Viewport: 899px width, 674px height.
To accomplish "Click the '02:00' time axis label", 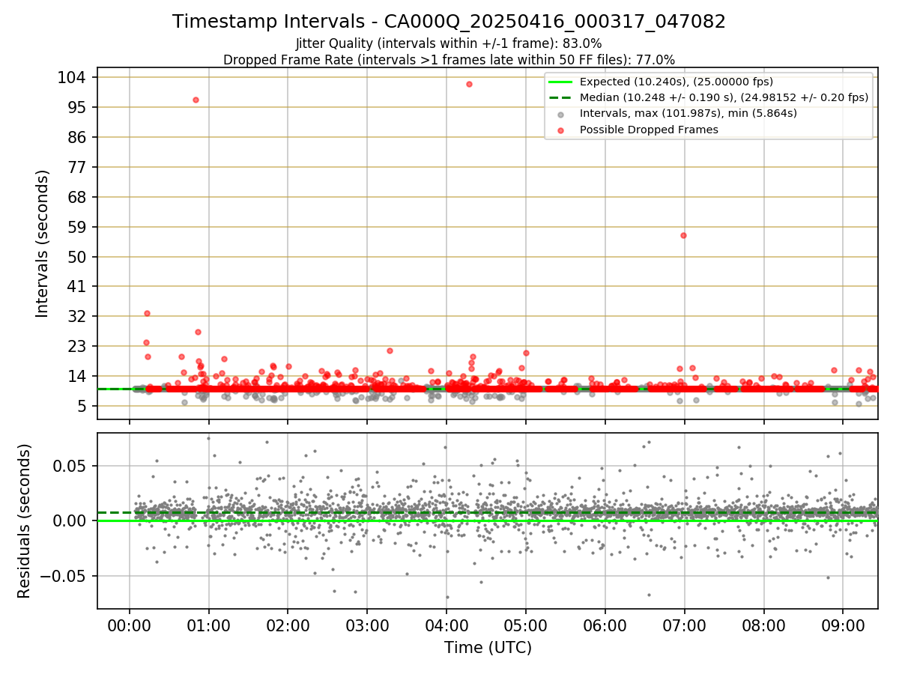I will [288, 626].
